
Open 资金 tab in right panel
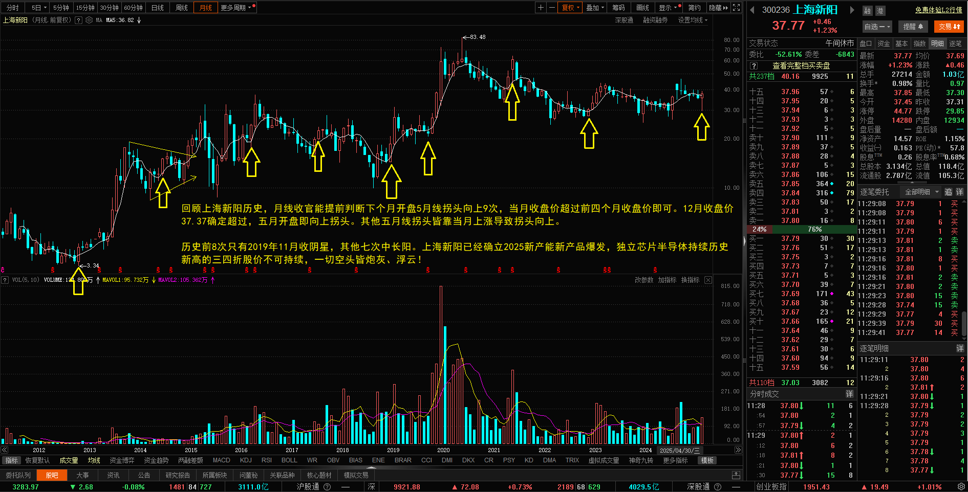[884, 43]
